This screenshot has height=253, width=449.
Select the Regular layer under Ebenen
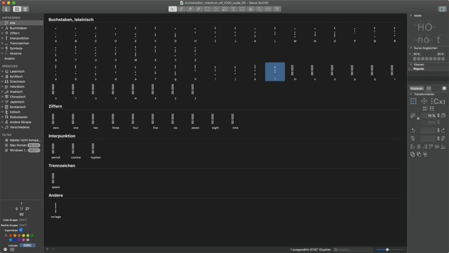(x=419, y=69)
